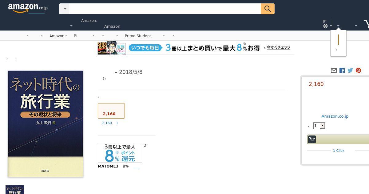
Task: Open the 3冊以上で最大8% ポイント還元 promo image
Action: pos(120,153)
